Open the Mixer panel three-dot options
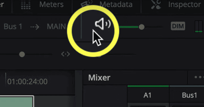The image size is (204, 107). click(x=199, y=77)
